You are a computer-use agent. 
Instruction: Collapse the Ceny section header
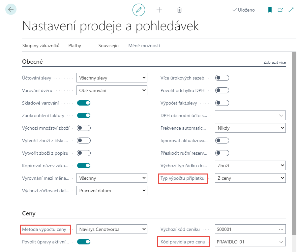[29, 213]
